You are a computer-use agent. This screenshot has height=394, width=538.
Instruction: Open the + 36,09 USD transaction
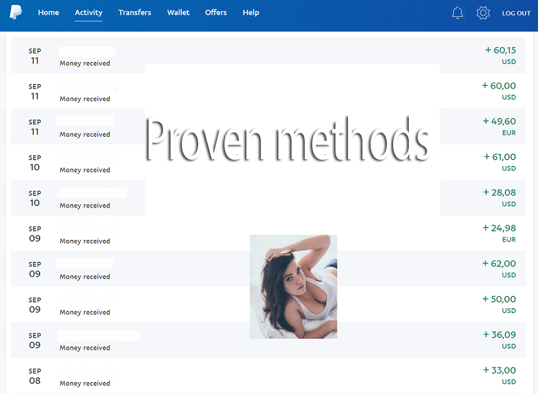(x=268, y=340)
